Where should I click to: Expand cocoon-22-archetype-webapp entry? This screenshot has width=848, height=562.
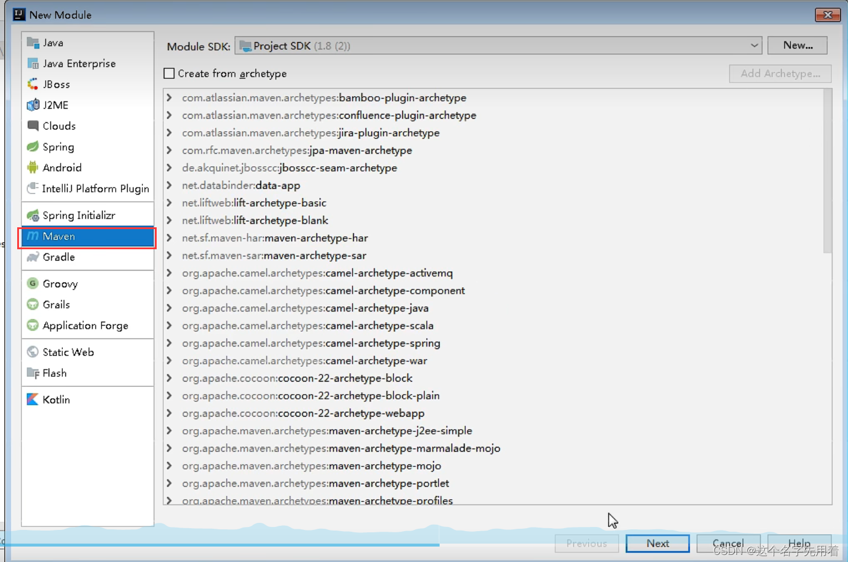(170, 413)
